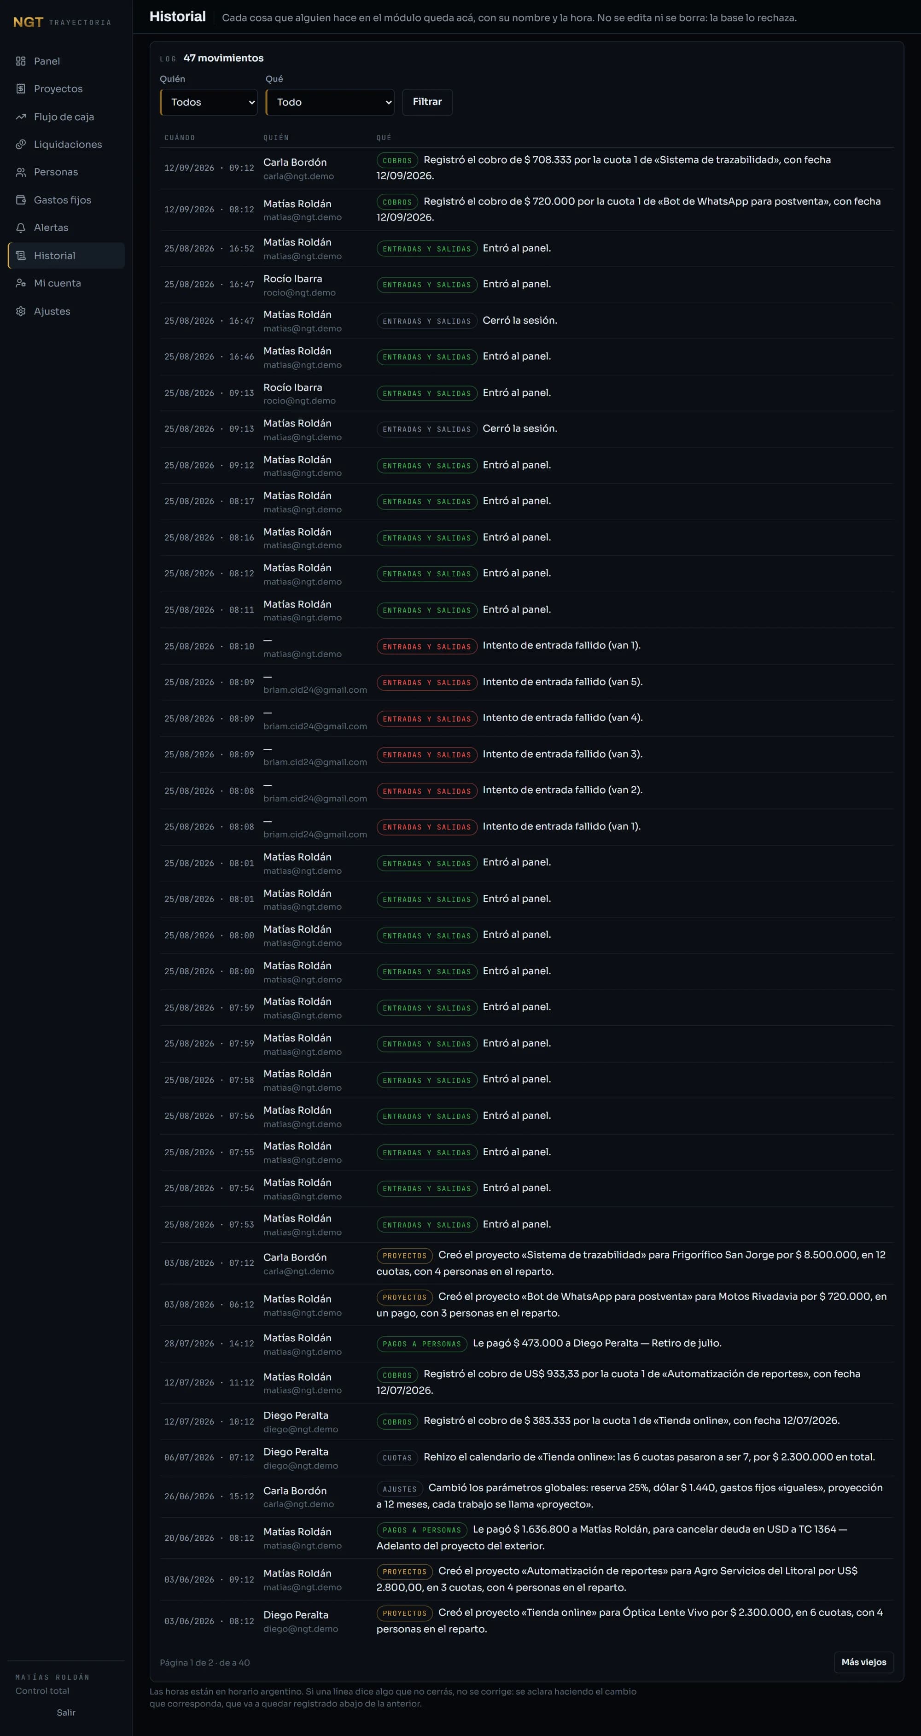This screenshot has height=1736, width=921.
Task: Click the AJUSTES tag on parámetros globales entry
Action: [x=400, y=1489]
